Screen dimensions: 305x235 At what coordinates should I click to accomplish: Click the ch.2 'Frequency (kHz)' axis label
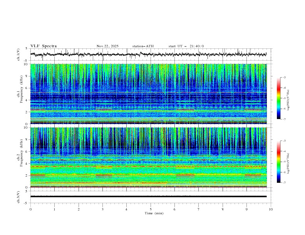(21, 152)
